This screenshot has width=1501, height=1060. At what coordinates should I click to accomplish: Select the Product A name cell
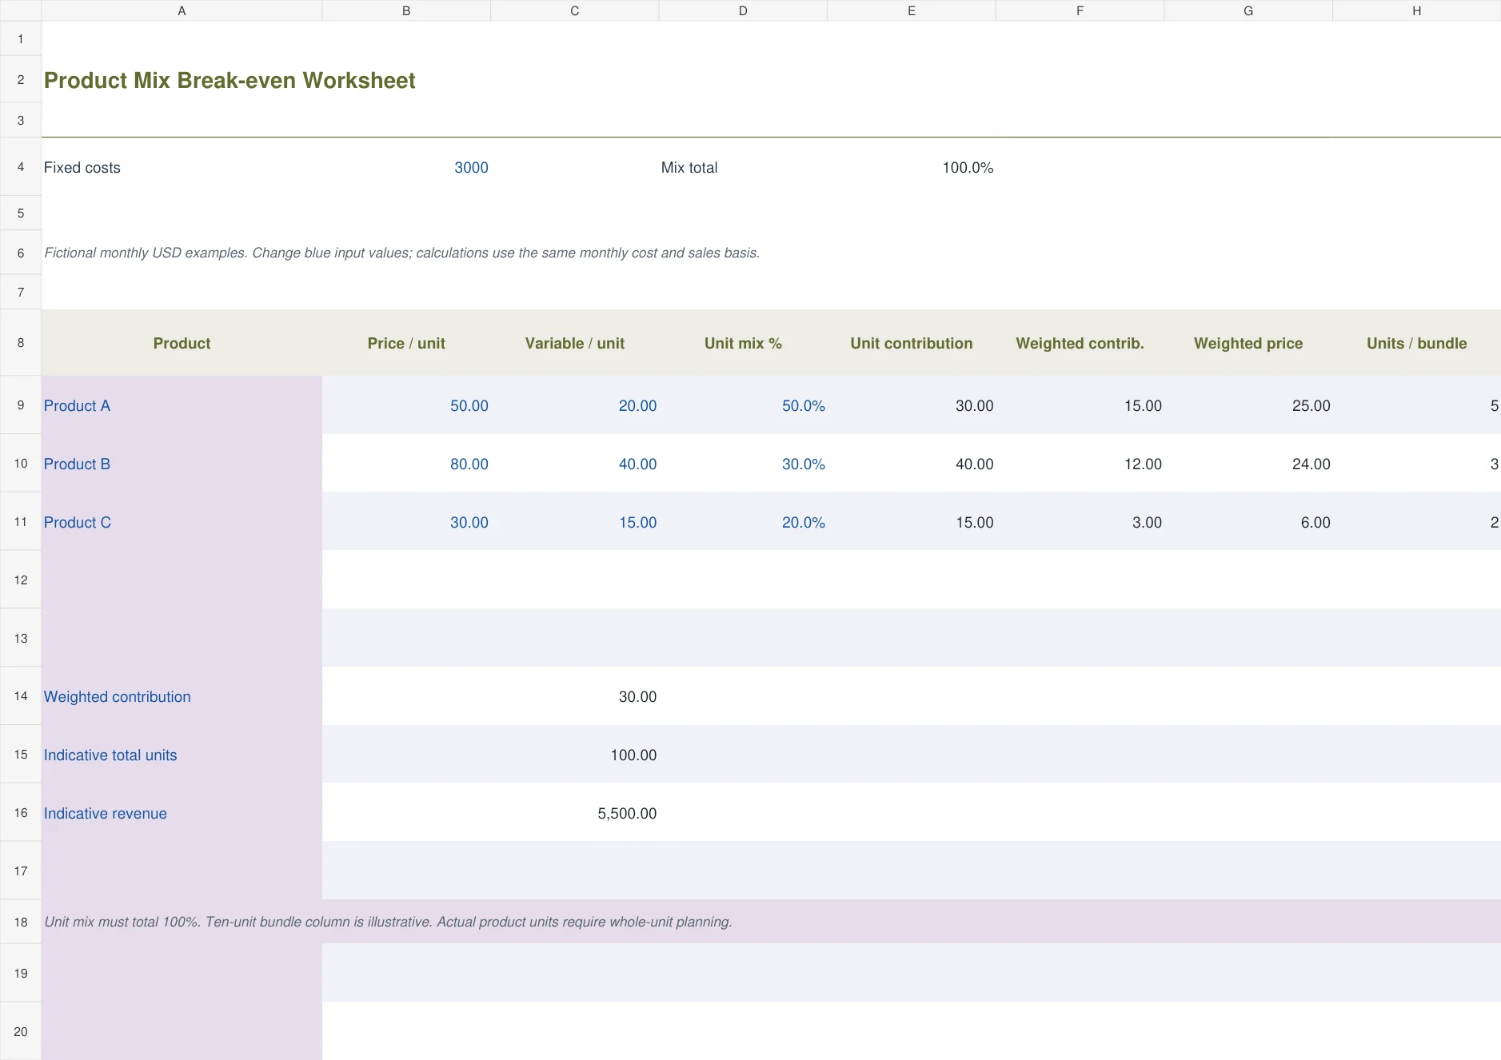pyautogui.click(x=182, y=405)
